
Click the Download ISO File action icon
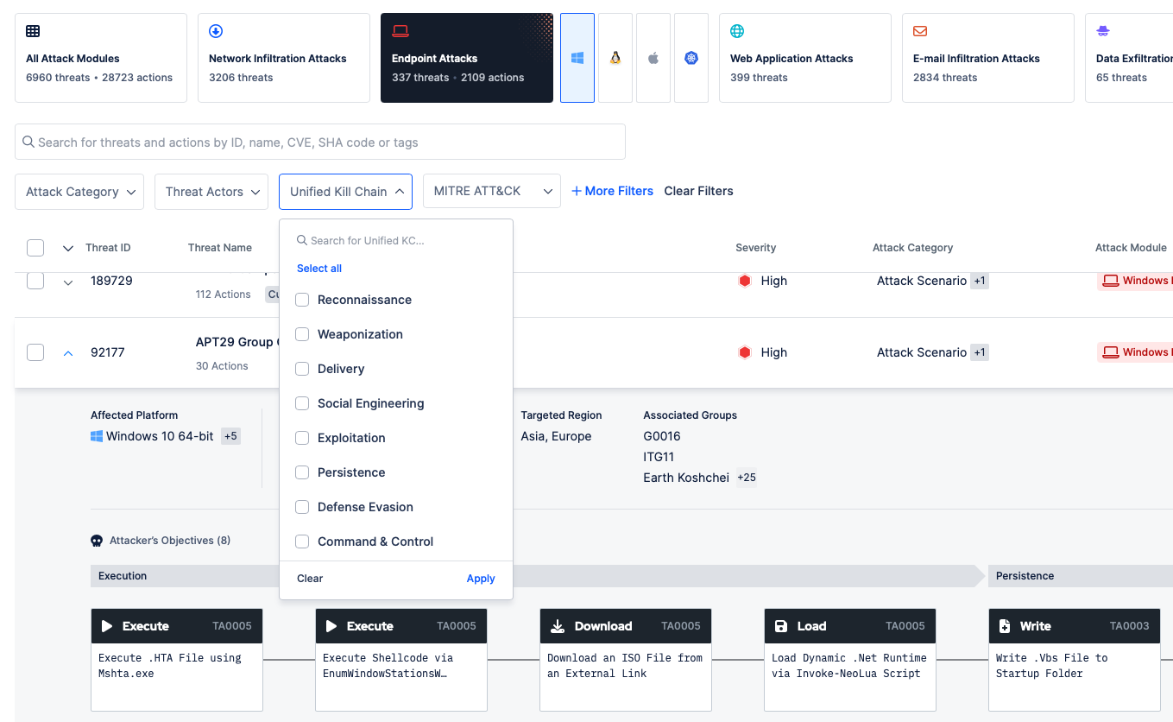(x=558, y=626)
